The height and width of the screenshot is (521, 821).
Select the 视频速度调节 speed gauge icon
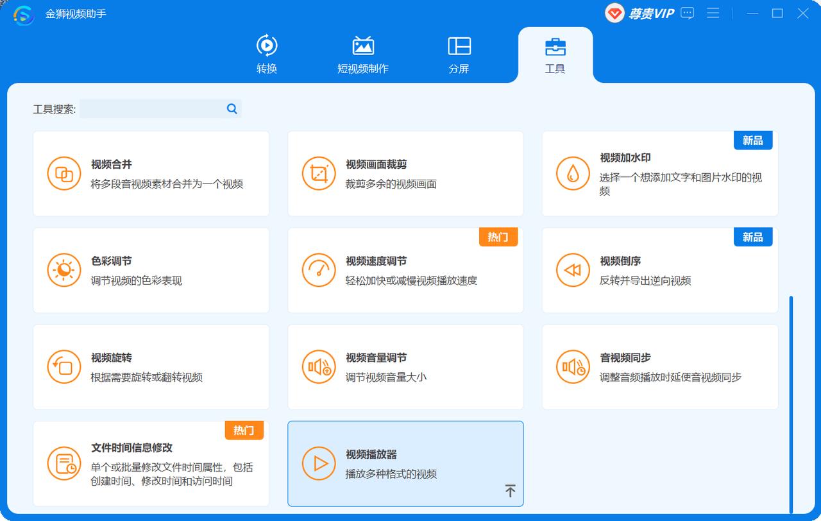click(x=319, y=270)
